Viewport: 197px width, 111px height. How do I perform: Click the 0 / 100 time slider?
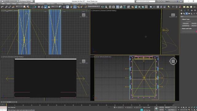pos(9,102)
